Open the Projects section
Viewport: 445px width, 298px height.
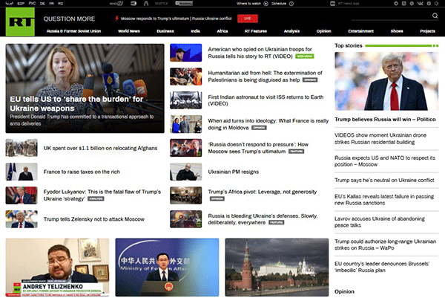pyautogui.click(x=427, y=31)
